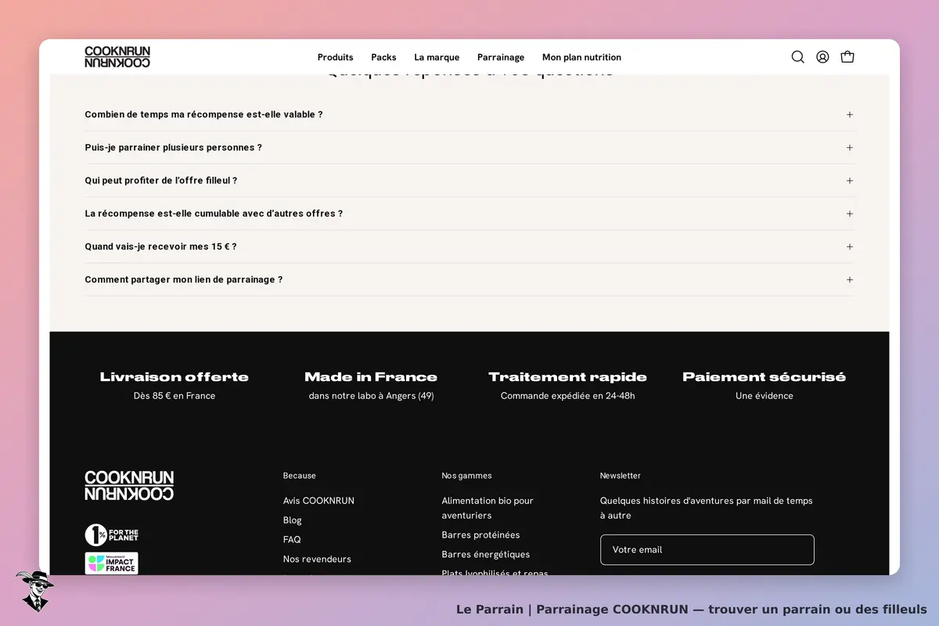Click the 'Made in France' heading

pos(371,377)
